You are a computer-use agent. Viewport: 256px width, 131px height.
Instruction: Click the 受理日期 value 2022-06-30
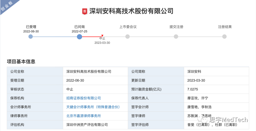pyautogui.click(x=75, y=80)
